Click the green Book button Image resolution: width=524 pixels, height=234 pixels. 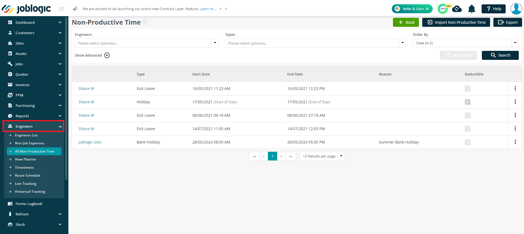pyautogui.click(x=406, y=22)
